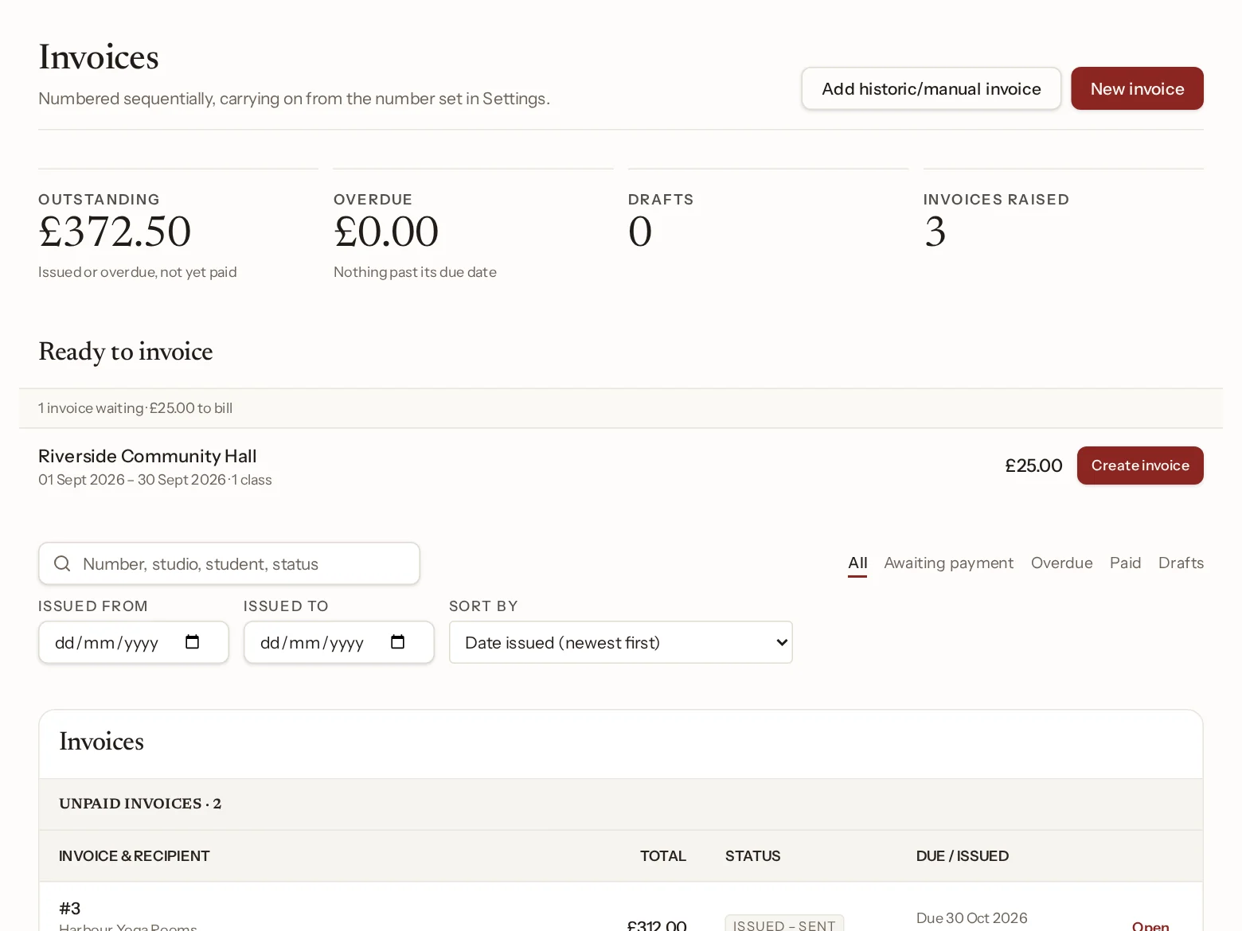This screenshot has height=931, width=1242.
Task: Click the £0.00 overdue amount
Action: (386, 232)
